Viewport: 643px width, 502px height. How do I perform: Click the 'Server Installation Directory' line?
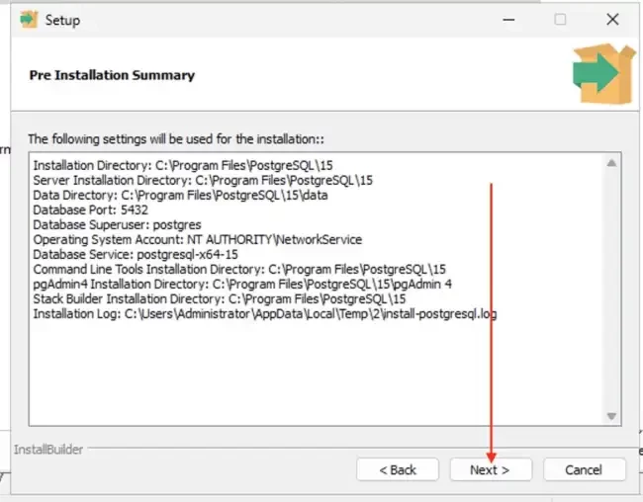click(203, 180)
